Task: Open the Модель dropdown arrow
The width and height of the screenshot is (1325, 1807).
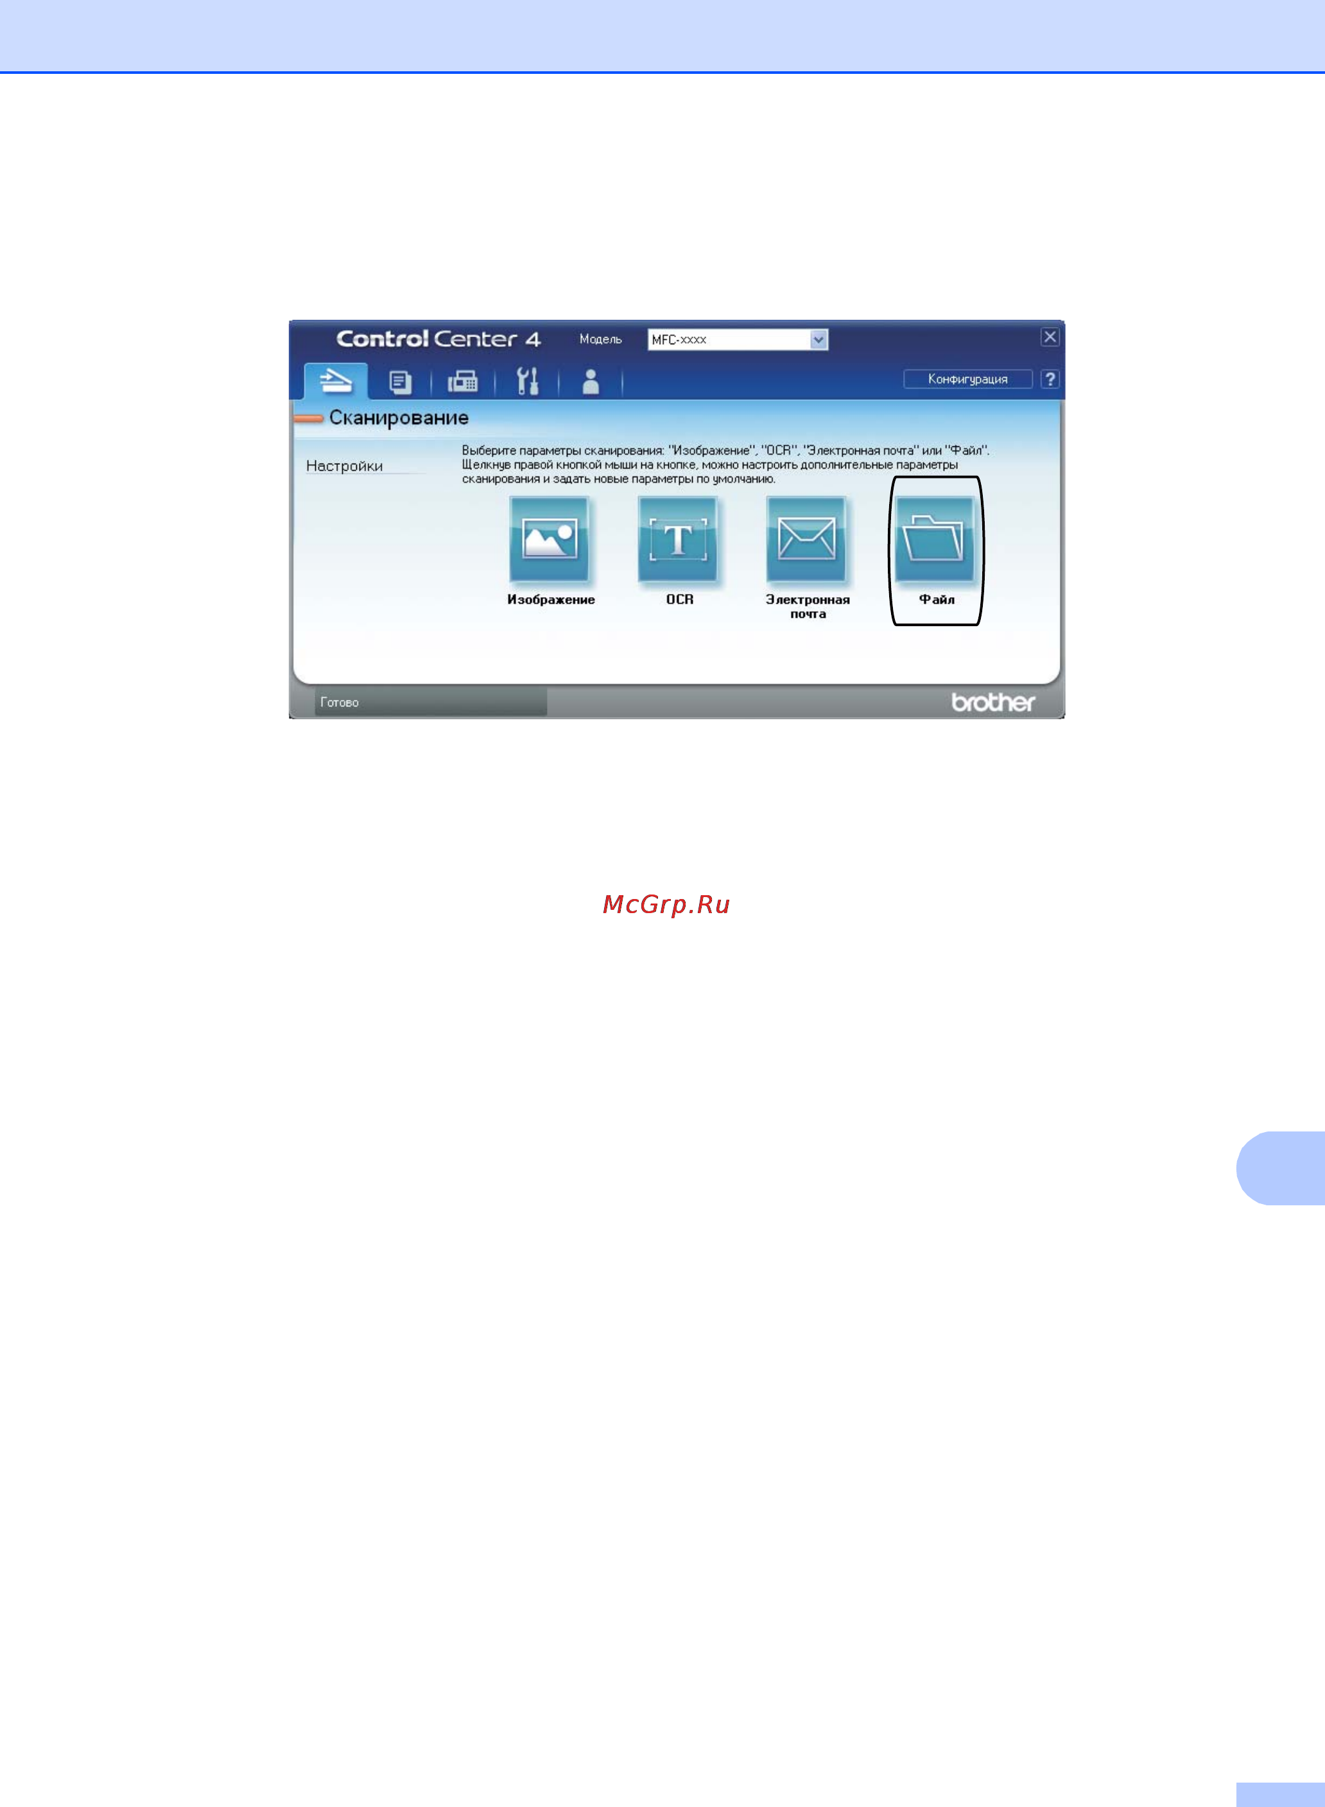Action: click(818, 340)
